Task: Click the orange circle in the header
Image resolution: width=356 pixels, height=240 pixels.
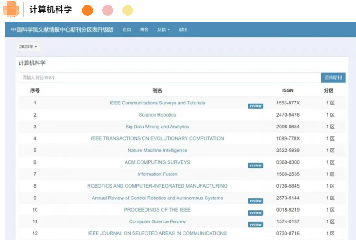Action: 87,10
